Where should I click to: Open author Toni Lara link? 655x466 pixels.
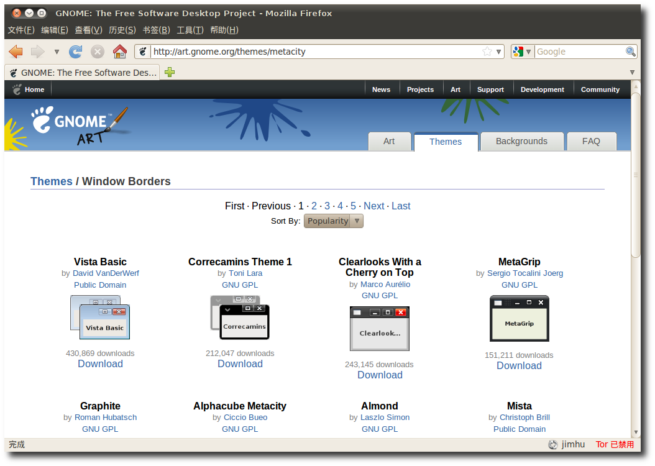(245, 273)
